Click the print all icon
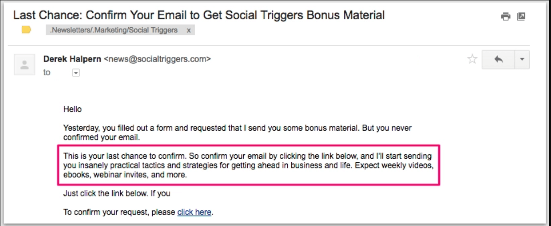This screenshot has width=551, height=226. coord(506,16)
